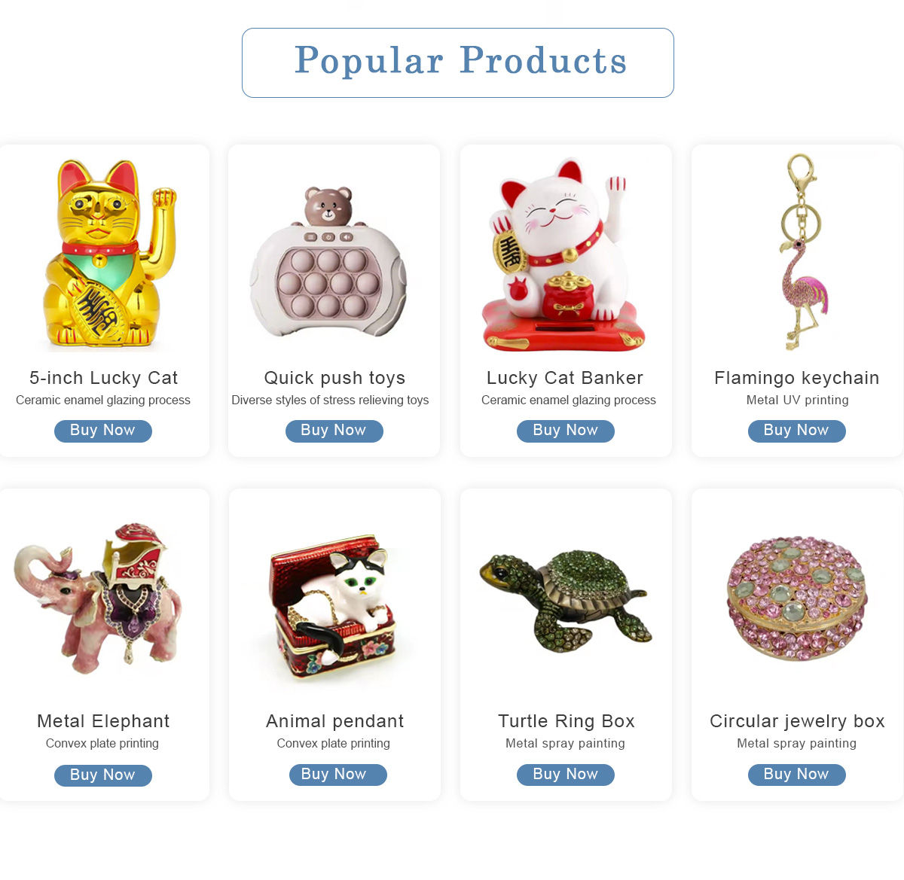Select the Popular Products heading box
The height and width of the screenshot is (880, 904).
tap(458, 62)
